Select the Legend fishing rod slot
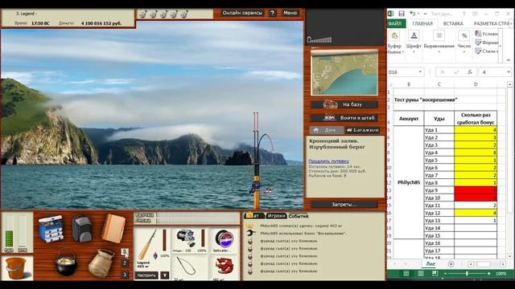Screen dimensions: 515x289 click(152, 249)
